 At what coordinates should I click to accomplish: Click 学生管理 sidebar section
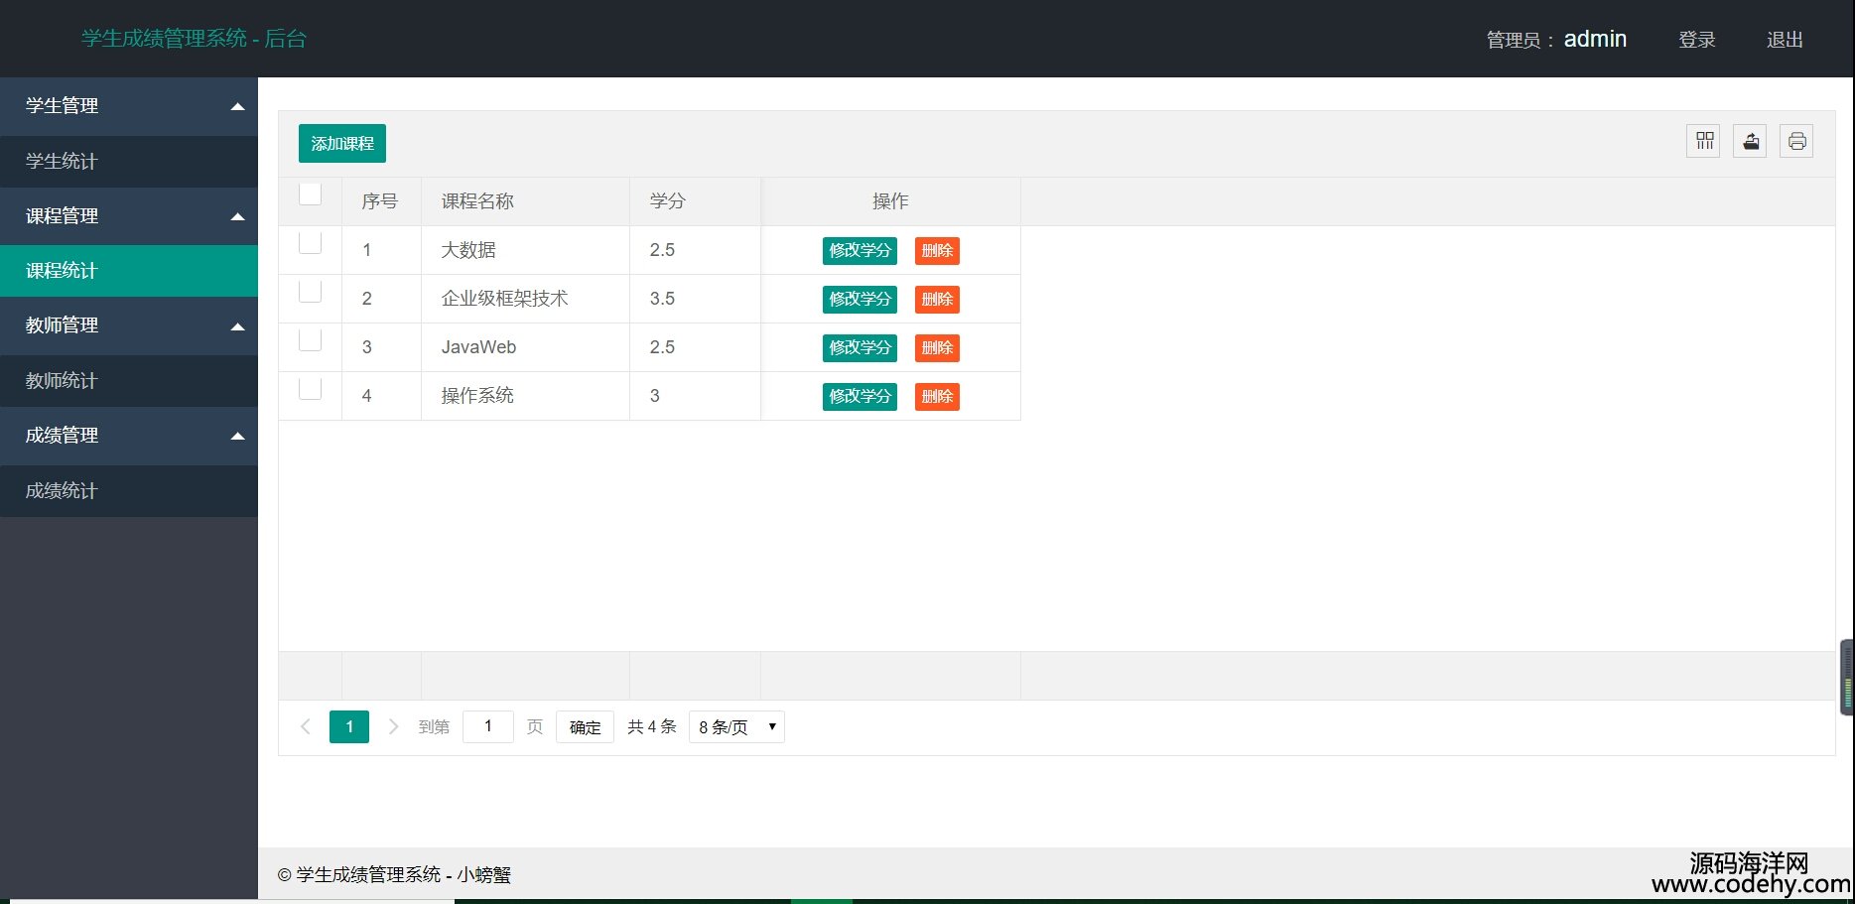129,105
